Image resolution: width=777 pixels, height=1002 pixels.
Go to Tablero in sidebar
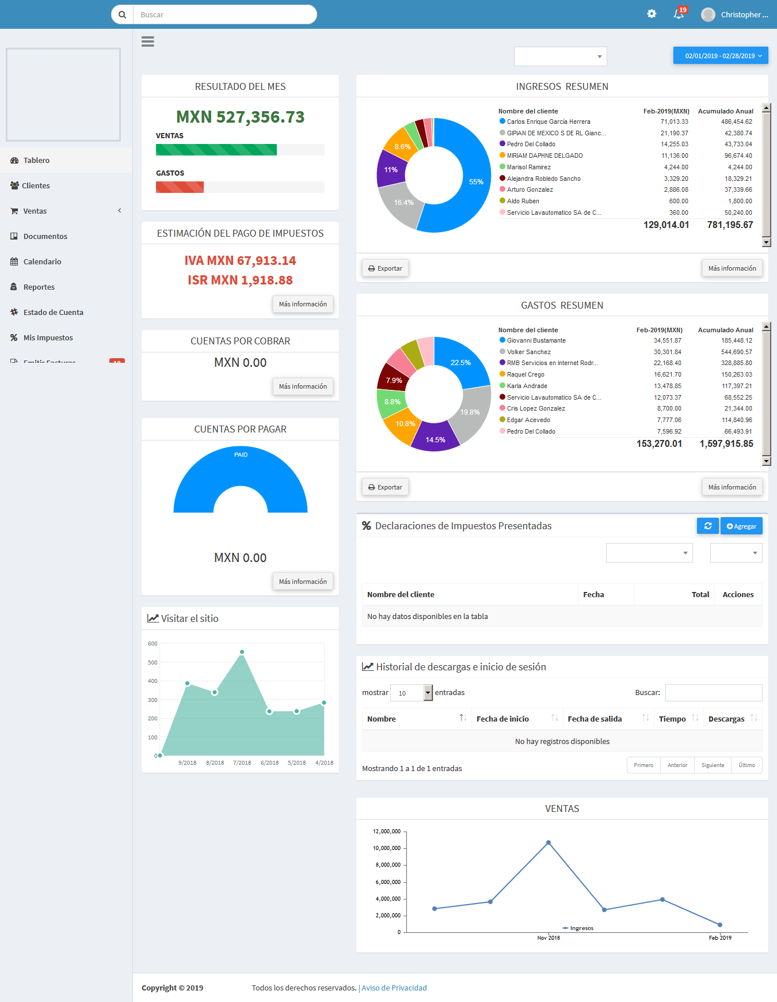(x=66, y=160)
